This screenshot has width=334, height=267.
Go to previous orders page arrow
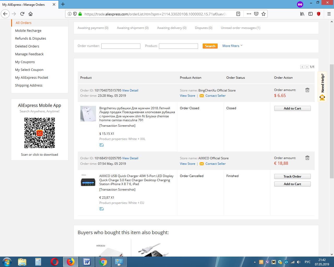coord(302,67)
